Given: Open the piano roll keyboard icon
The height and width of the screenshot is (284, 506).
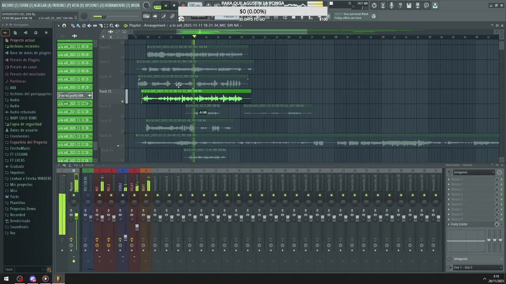Looking at the screenshot, I should point(146,16).
